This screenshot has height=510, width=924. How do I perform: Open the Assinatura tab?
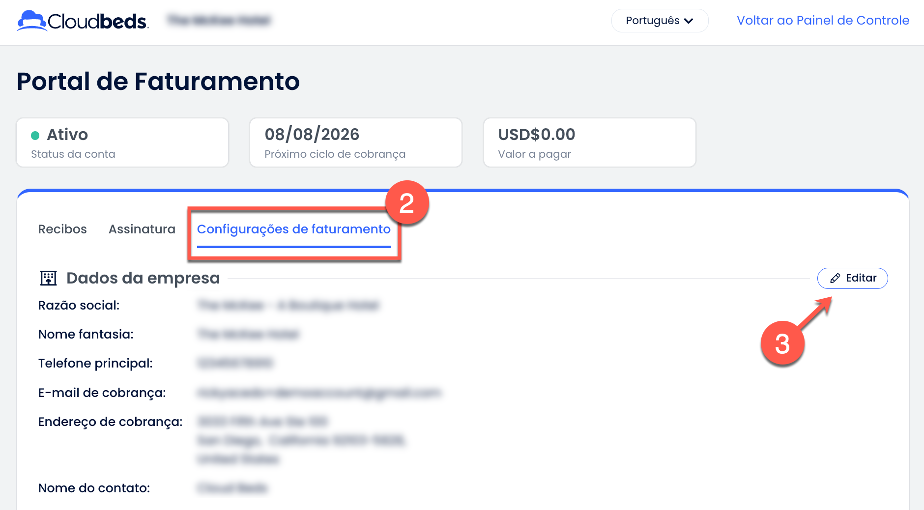(x=142, y=229)
